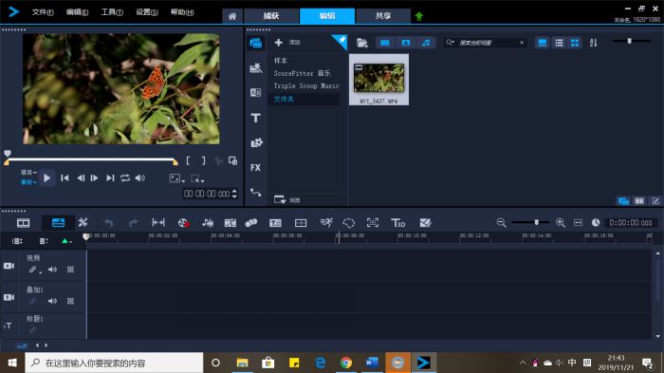Open the crop/resize mode dropdown
This screenshot has height=373, width=664.
[x=197, y=178]
